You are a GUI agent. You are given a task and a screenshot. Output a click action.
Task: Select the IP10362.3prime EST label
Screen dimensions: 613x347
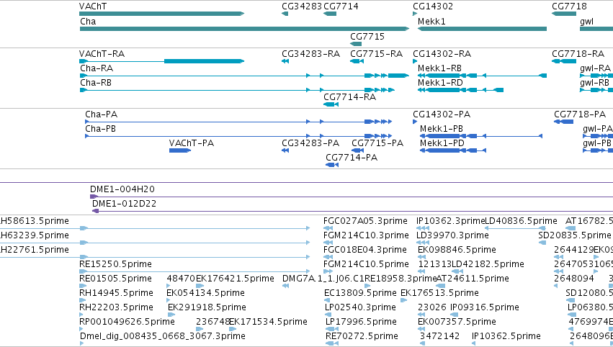(x=450, y=221)
